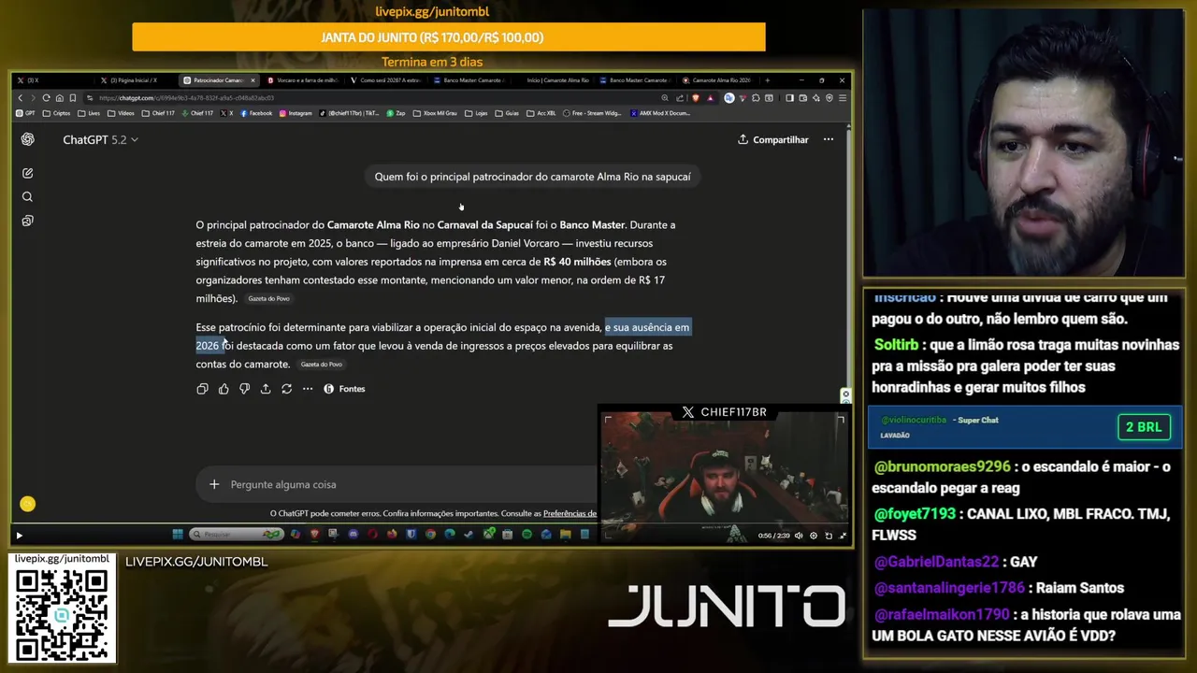The image size is (1197, 673).
Task: Open the ChatGPT 5.2 model dropdown
Action: (100, 139)
